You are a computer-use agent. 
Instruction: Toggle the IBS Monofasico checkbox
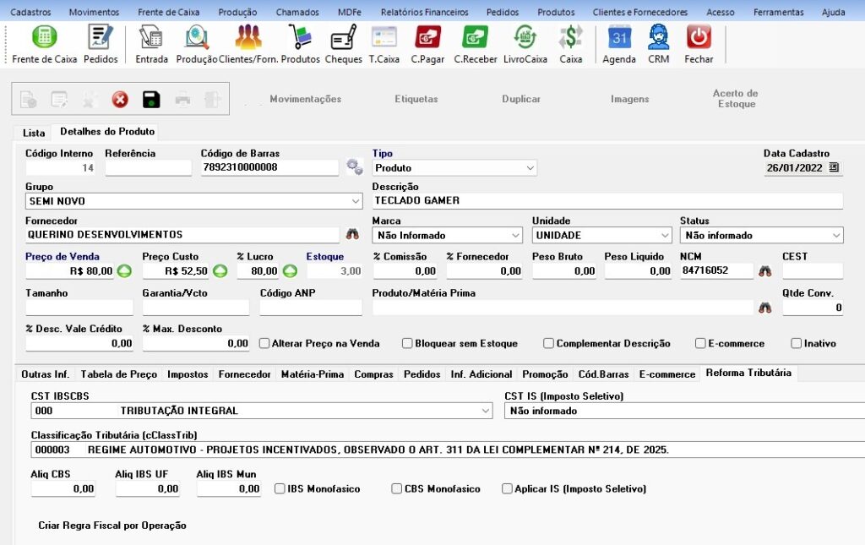pyautogui.click(x=280, y=489)
